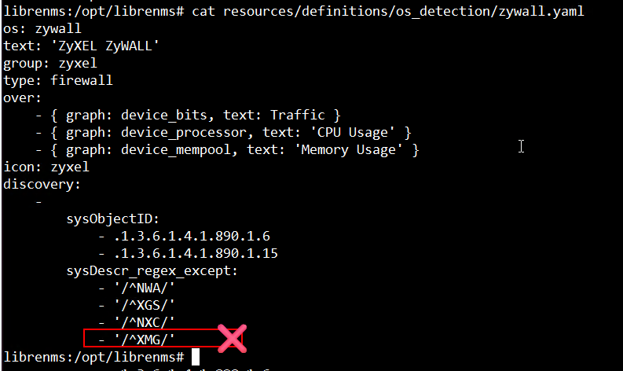Click the '/^XMG/' regex entry
Image resolution: width=623 pixels, height=371 pixels.
pos(145,340)
